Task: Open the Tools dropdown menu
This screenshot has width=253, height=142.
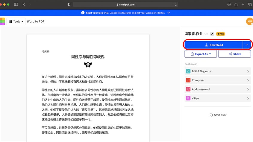Action: pos(16,22)
